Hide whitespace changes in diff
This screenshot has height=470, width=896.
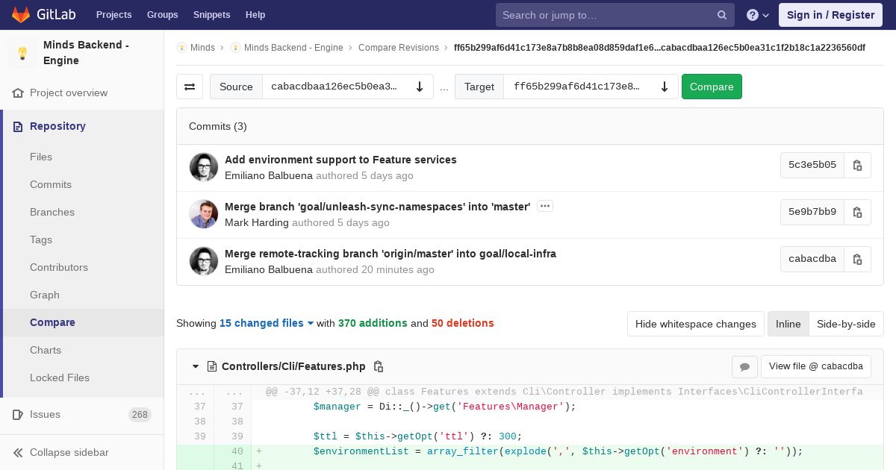click(695, 324)
